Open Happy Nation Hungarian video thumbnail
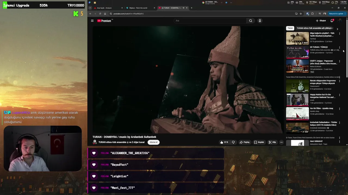Viewport: 348px width, 195px height. [x=297, y=99]
